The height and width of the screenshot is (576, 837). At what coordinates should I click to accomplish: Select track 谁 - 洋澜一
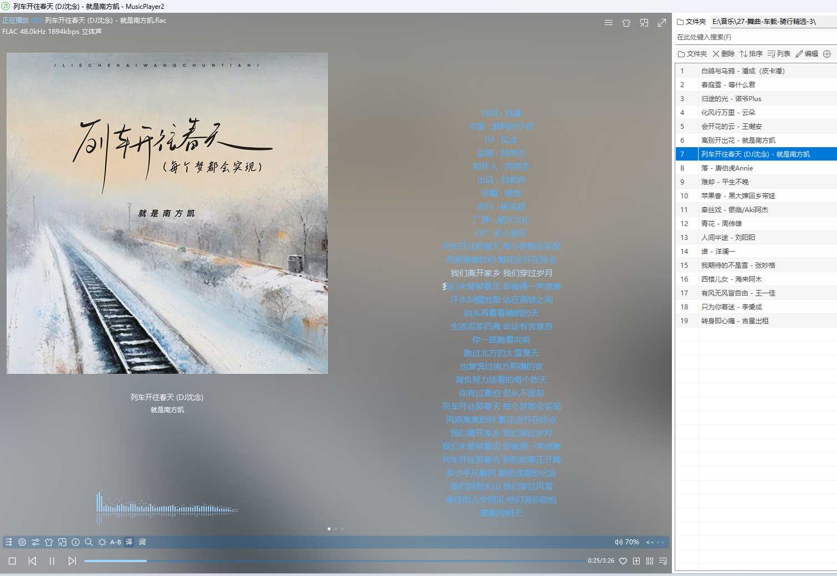[756, 251]
